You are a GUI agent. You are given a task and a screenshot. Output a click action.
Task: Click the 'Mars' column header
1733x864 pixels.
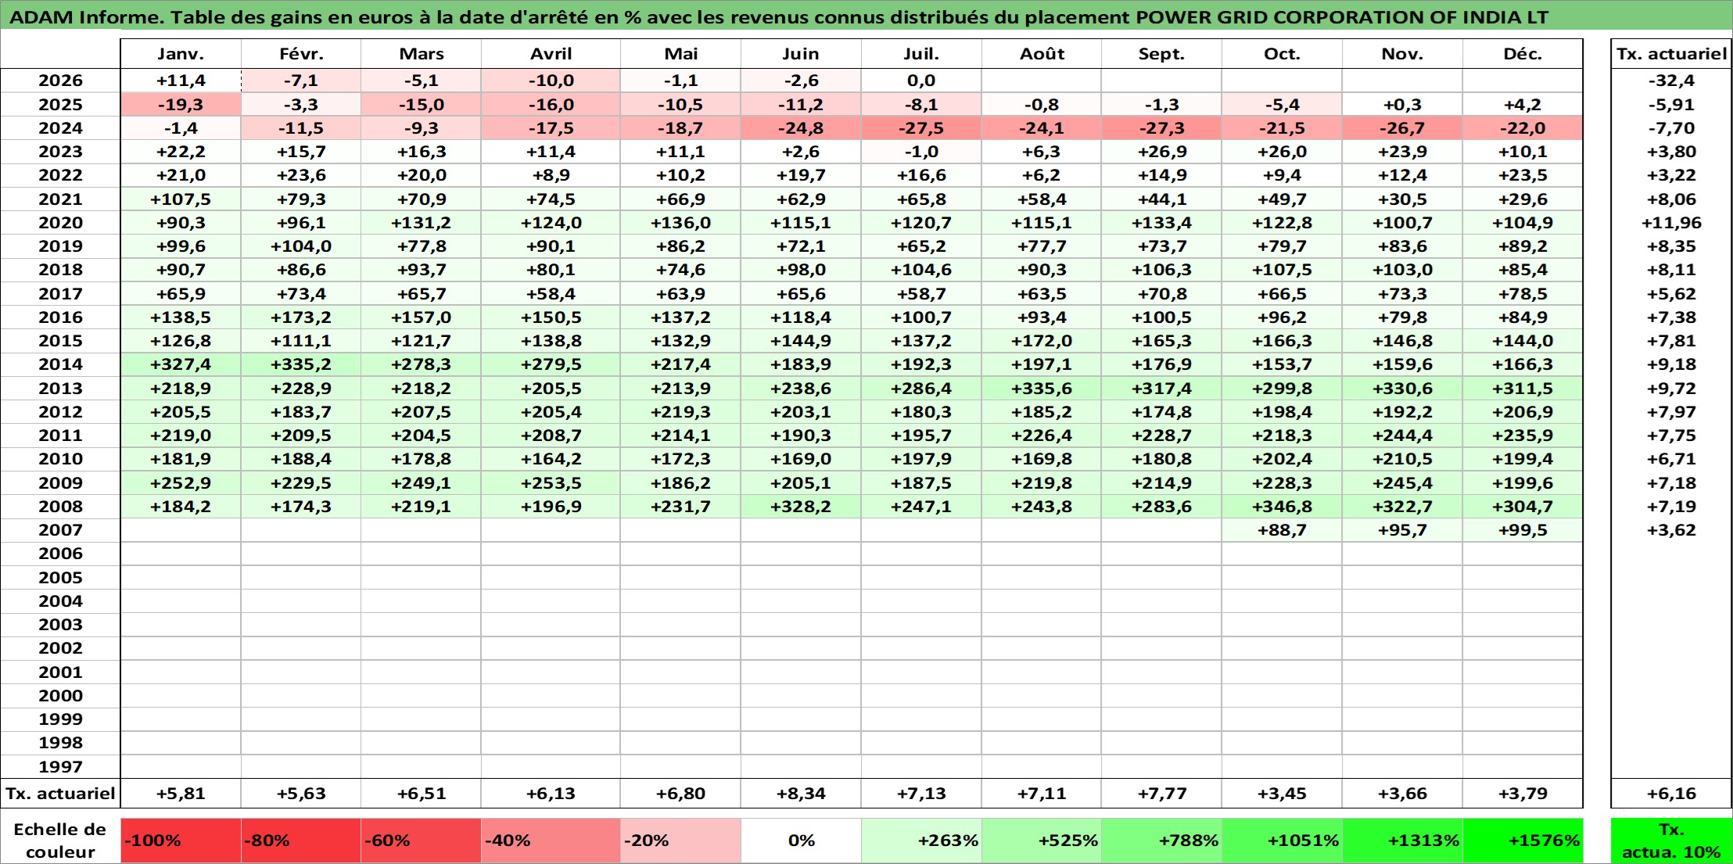pyautogui.click(x=421, y=54)
